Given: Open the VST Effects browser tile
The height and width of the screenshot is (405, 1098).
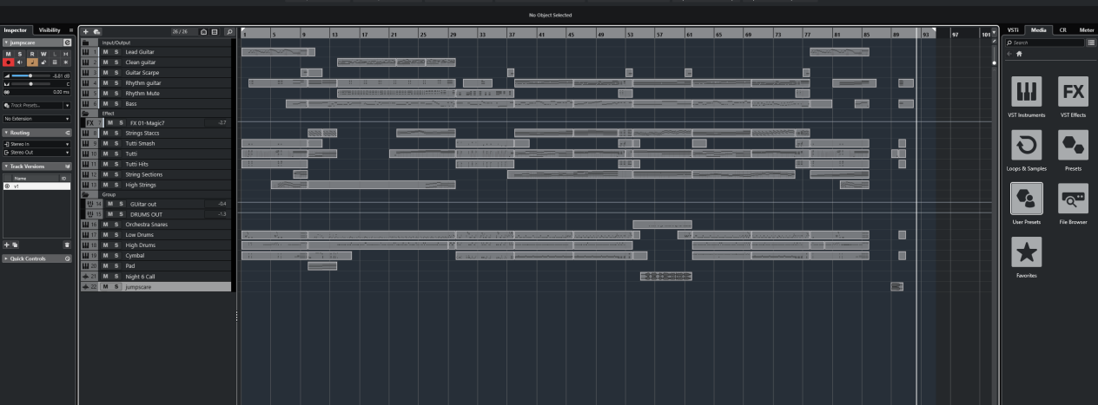Looking at the screenshot, I should (x=1073, y=92).
